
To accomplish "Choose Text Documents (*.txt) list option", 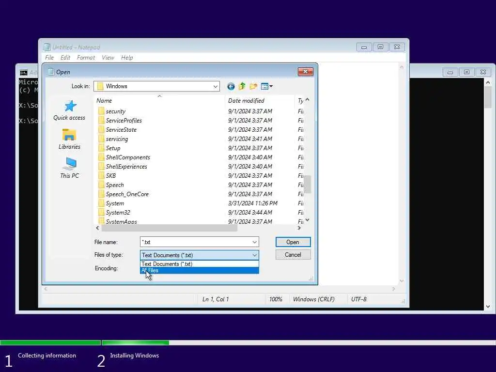I will tap(199, 264).
